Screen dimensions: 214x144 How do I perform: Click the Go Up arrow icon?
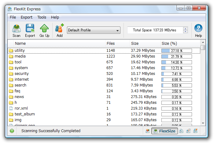[44, 28]
